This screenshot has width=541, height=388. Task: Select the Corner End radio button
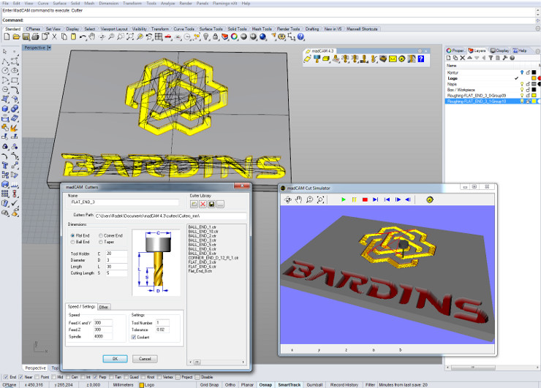tap(101, 235)
